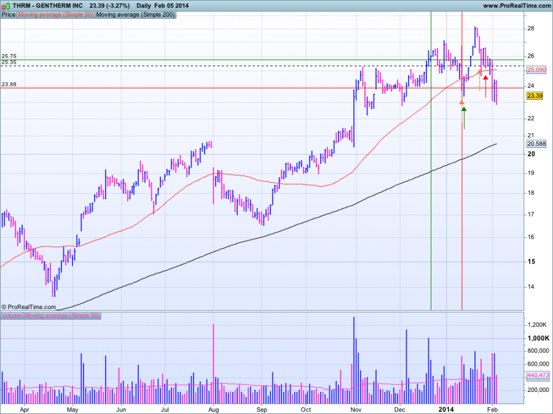Click the Daily timeframe label
The image size is (553, 414).
[x=144, y=6]
